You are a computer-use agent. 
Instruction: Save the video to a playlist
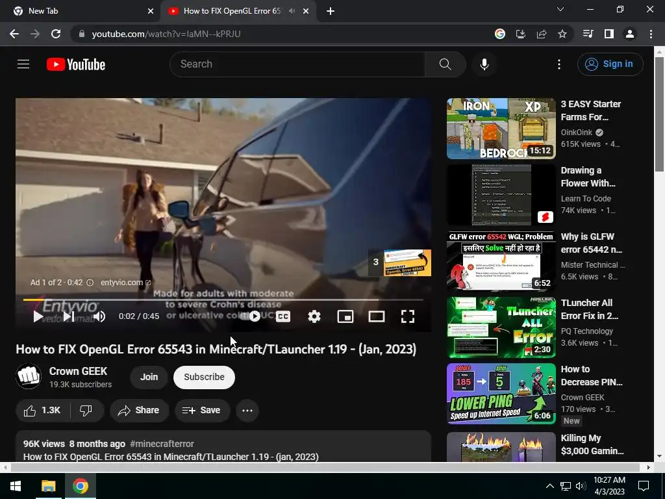pos(202,411)
